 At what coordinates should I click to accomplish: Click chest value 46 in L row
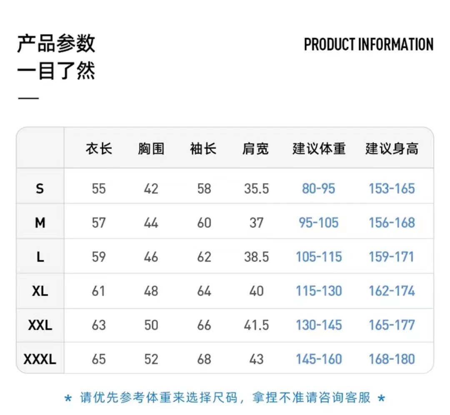(151, 257)
